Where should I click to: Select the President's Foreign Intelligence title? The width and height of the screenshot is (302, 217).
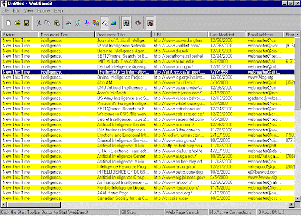tap(122, 103)
